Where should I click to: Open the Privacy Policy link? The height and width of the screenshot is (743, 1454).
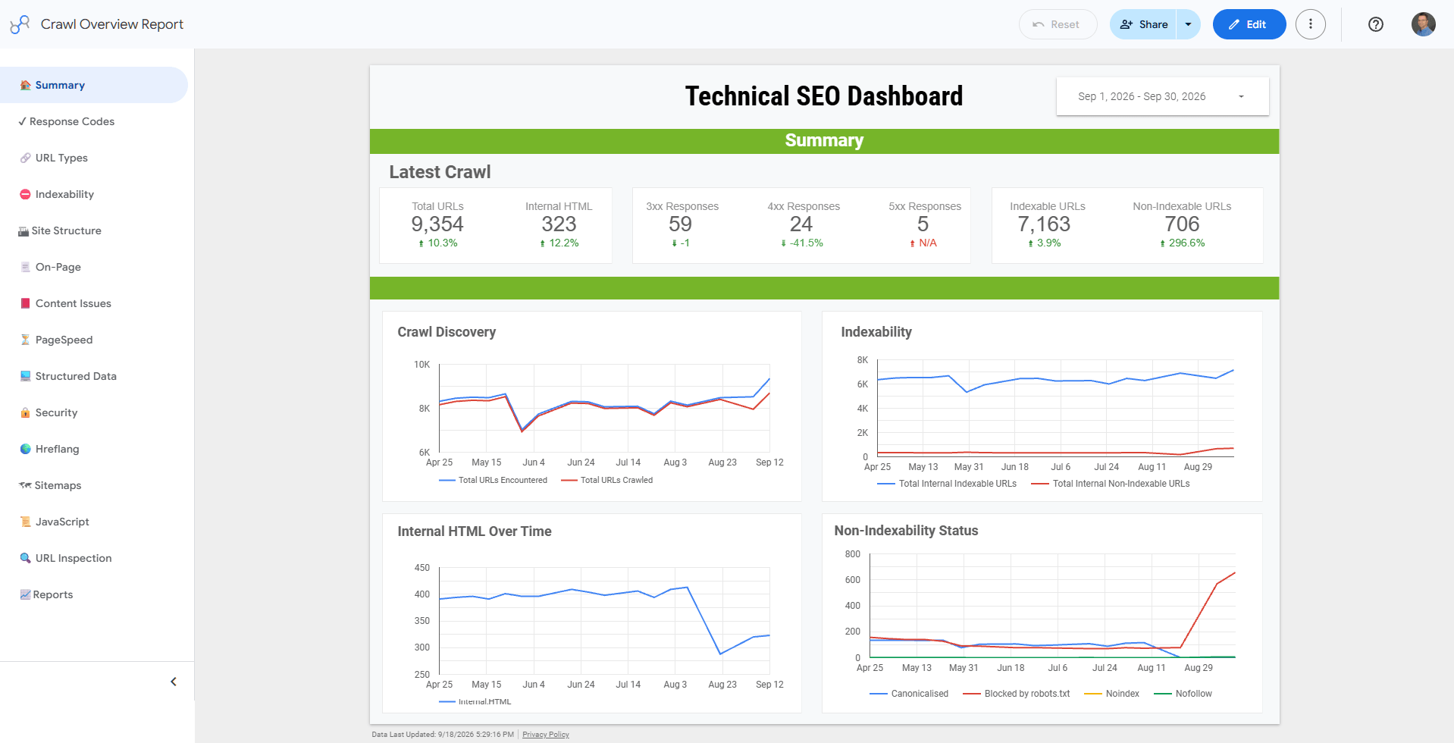[x=545, y=735]
